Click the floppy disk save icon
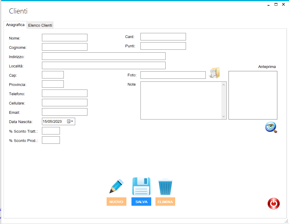289x224 pixels. pos(141,186)
